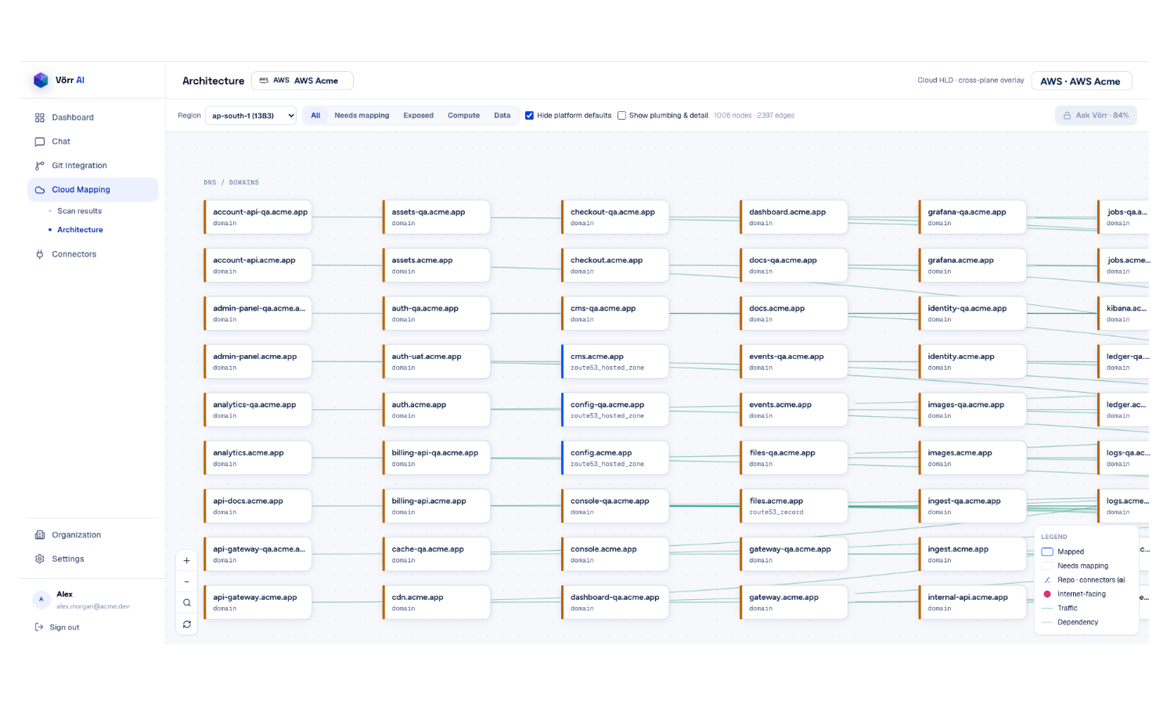
Task: Select the analytics.acme.app node
Action: (x=257, y=458)
